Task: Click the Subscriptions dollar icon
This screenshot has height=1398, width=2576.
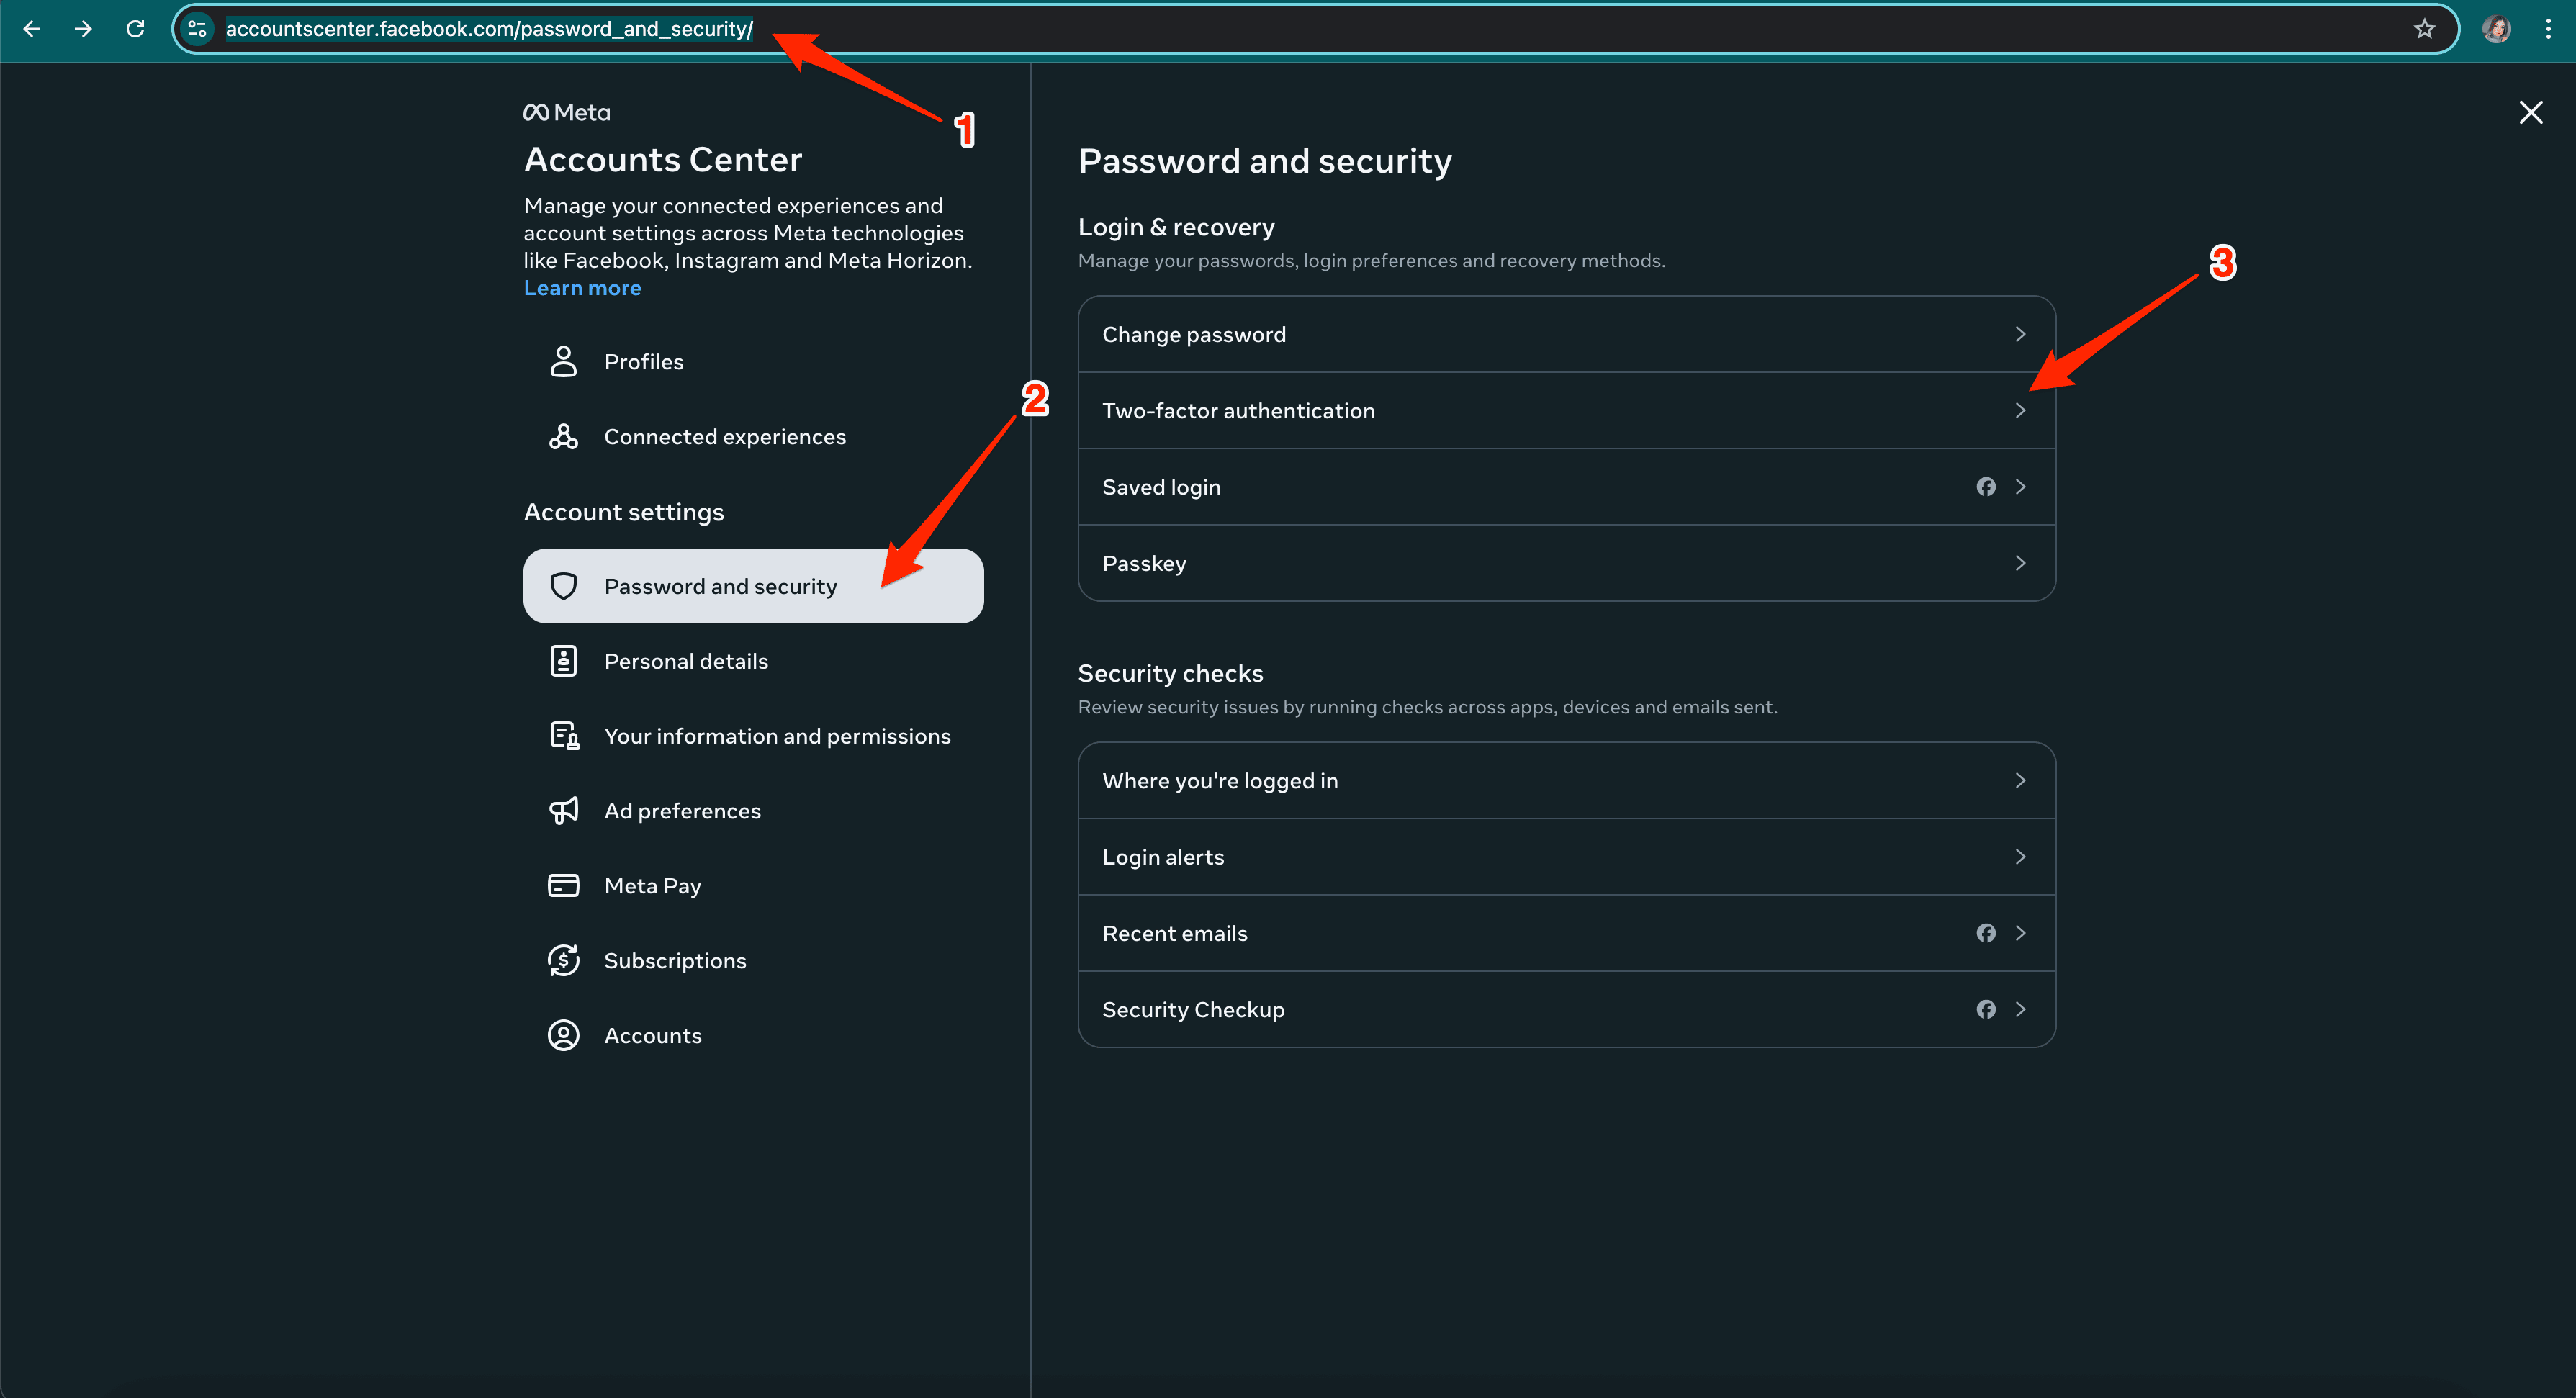Action: coord(563,960)
